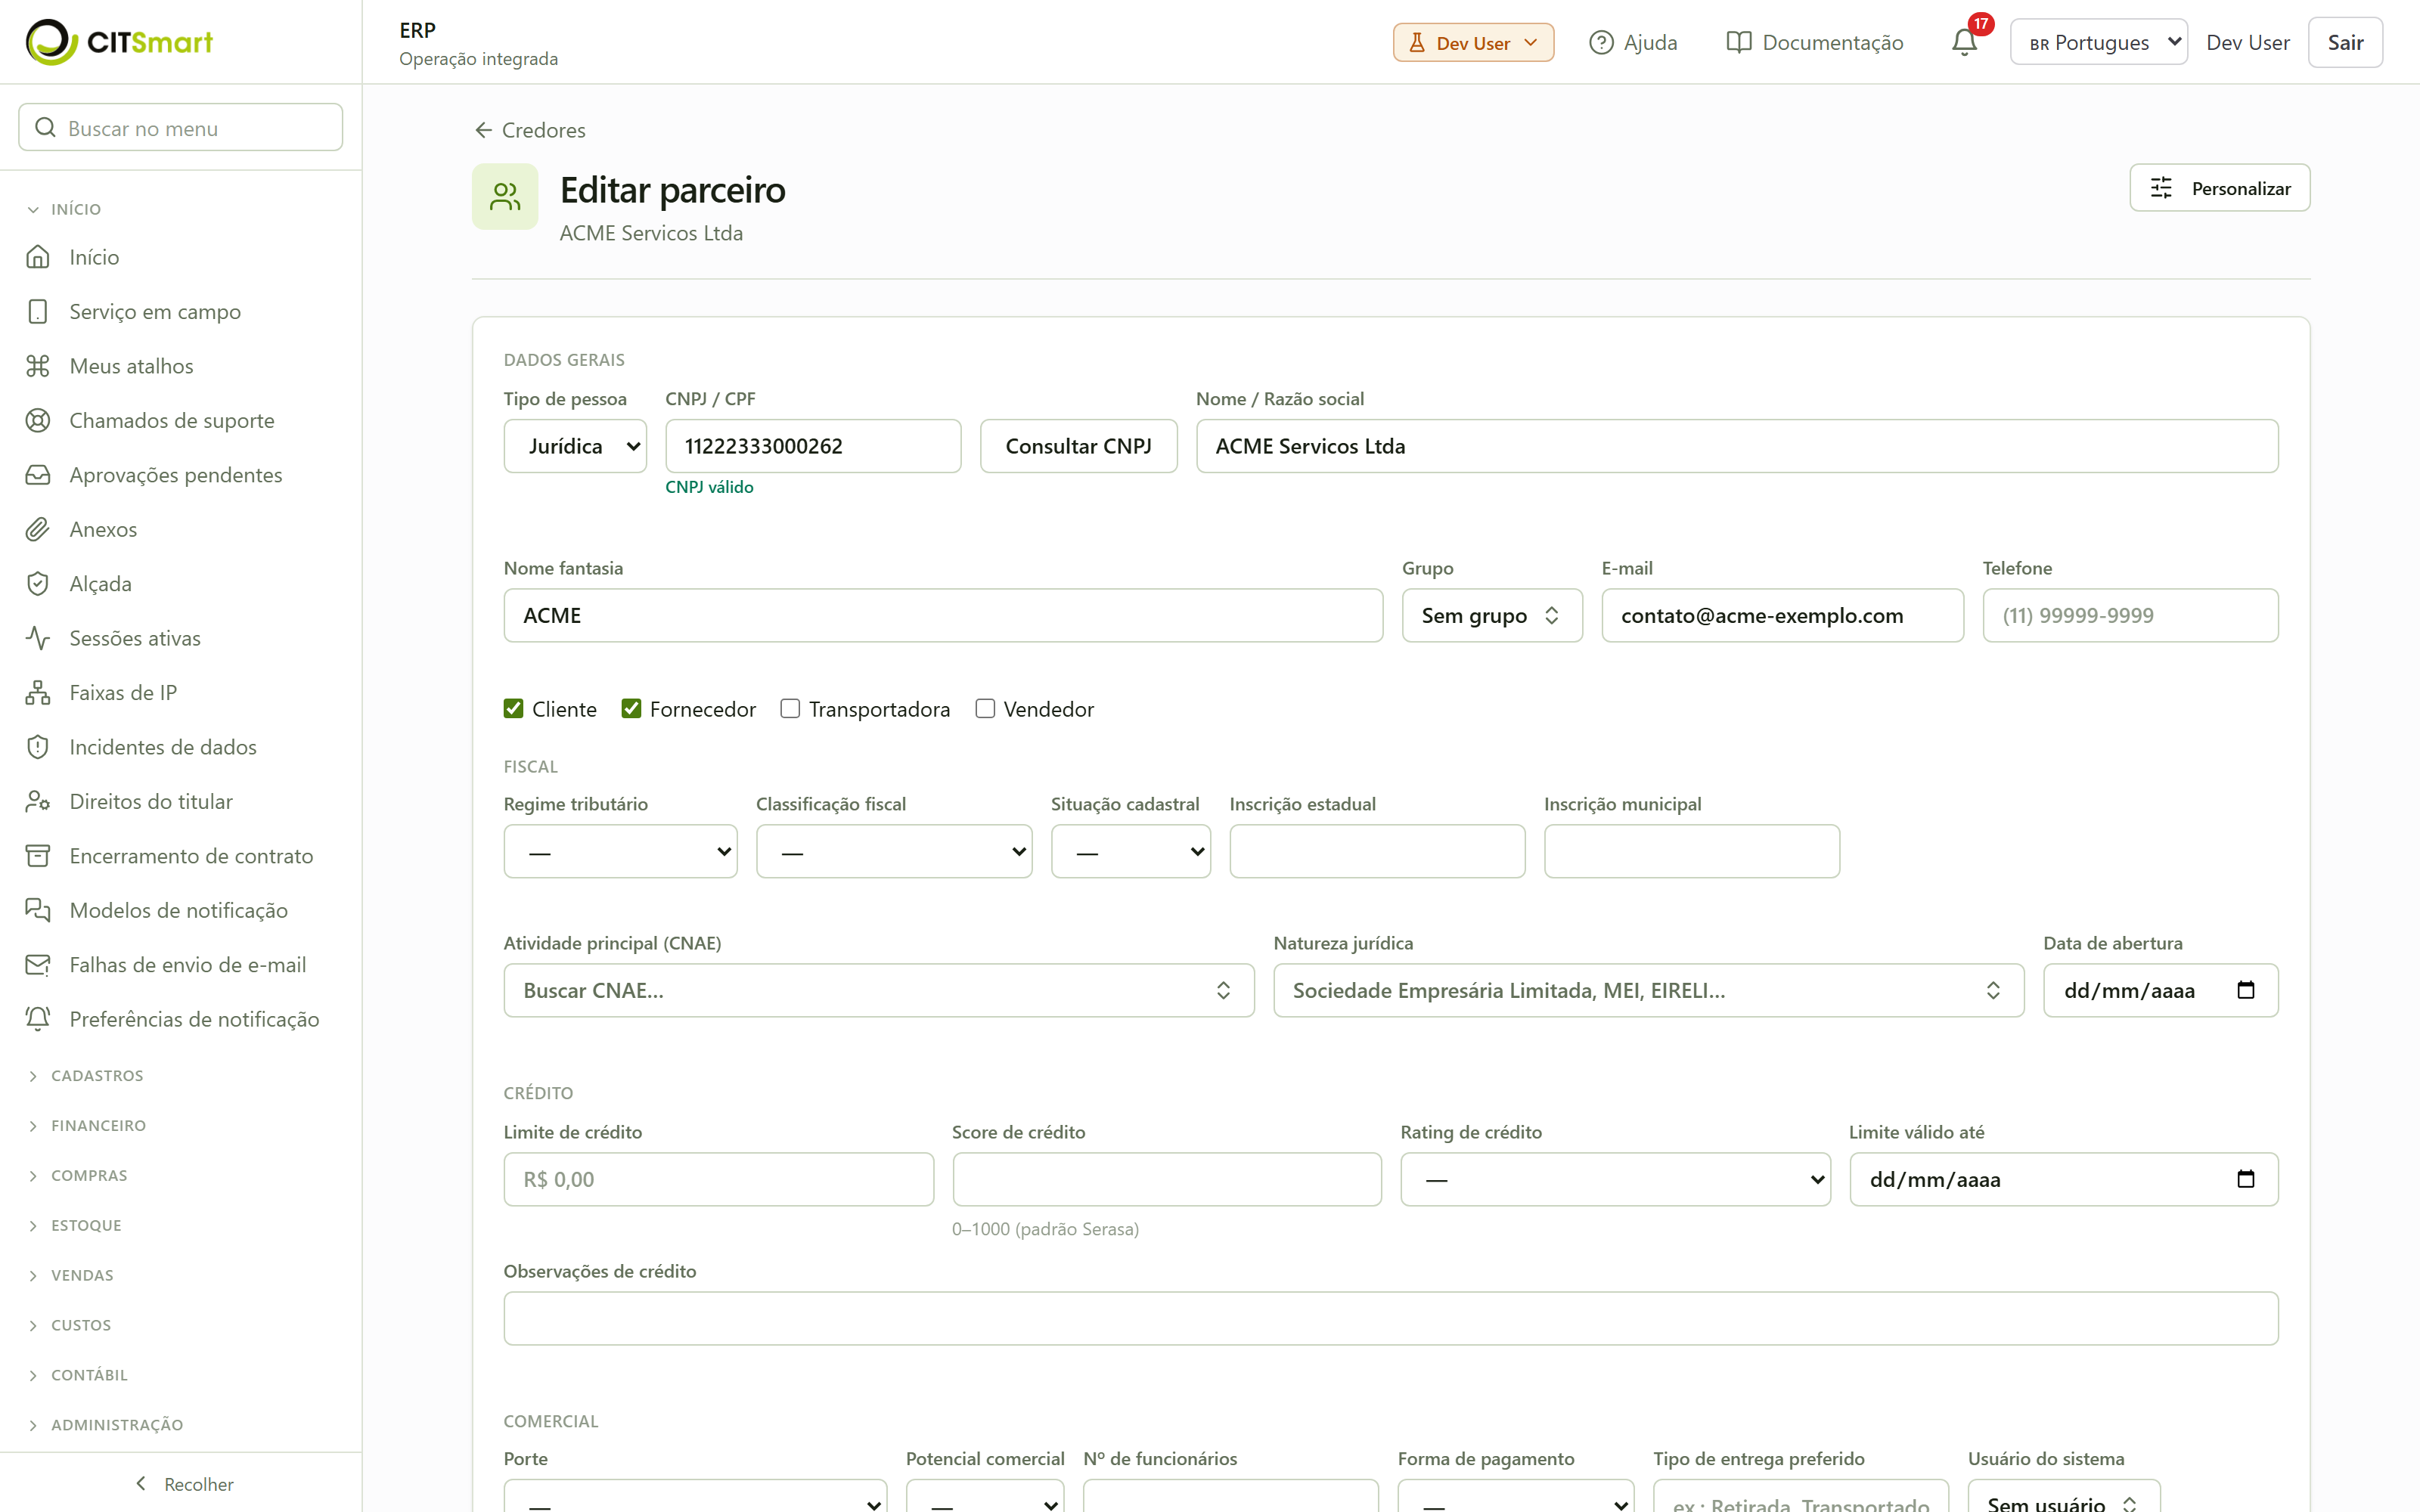
Task: Open Natureza jurídica combo box
Action: (x=1648, y=990)
